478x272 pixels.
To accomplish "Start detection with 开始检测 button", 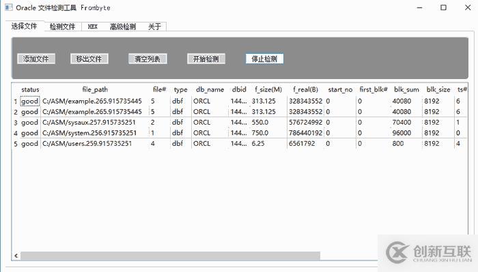I will 206,59.
